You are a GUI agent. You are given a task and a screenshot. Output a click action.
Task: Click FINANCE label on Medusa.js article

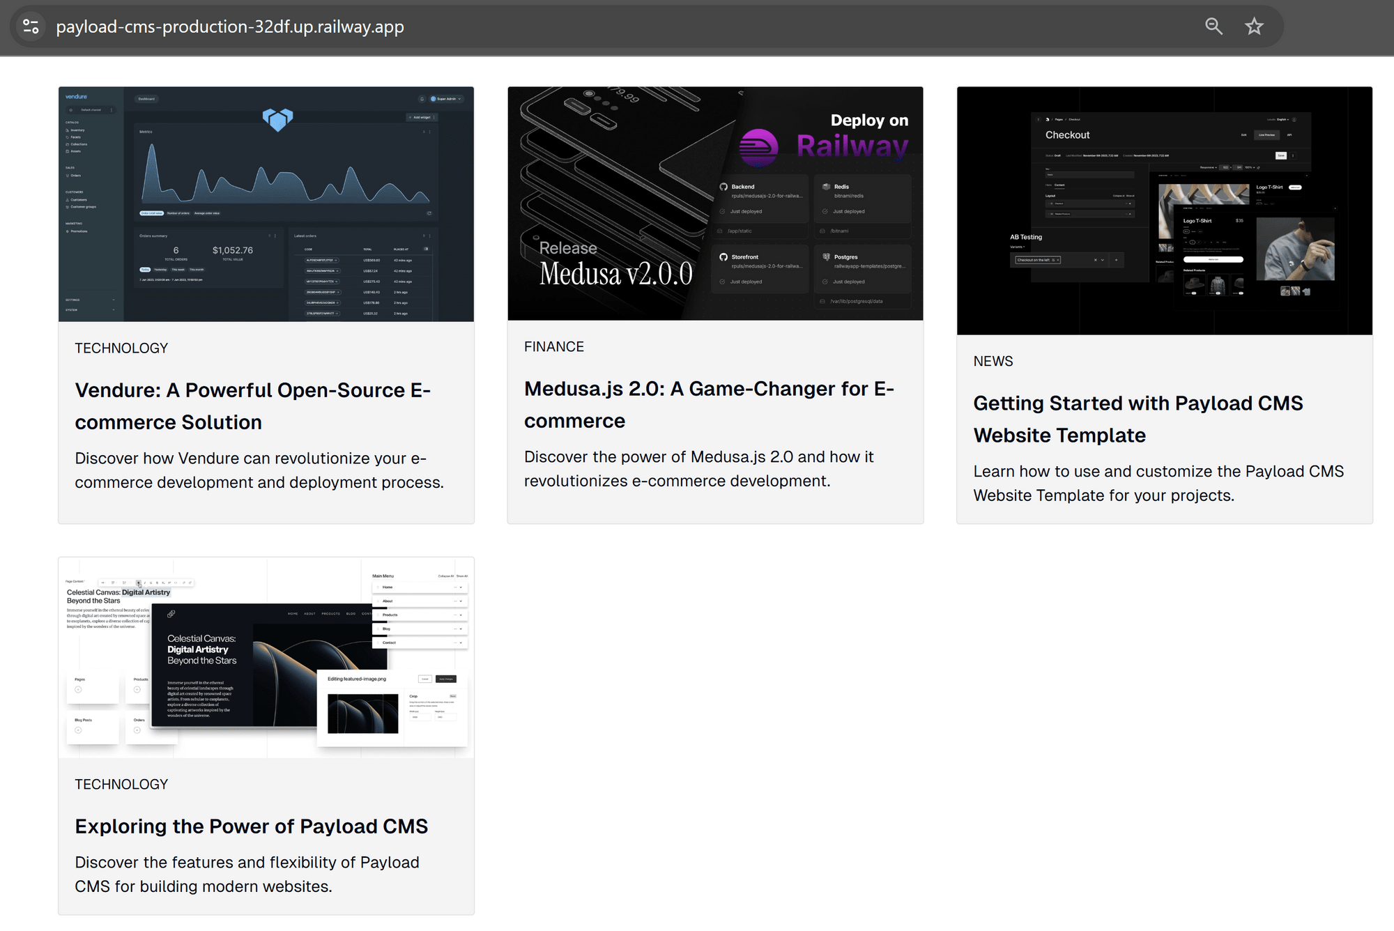553,346
